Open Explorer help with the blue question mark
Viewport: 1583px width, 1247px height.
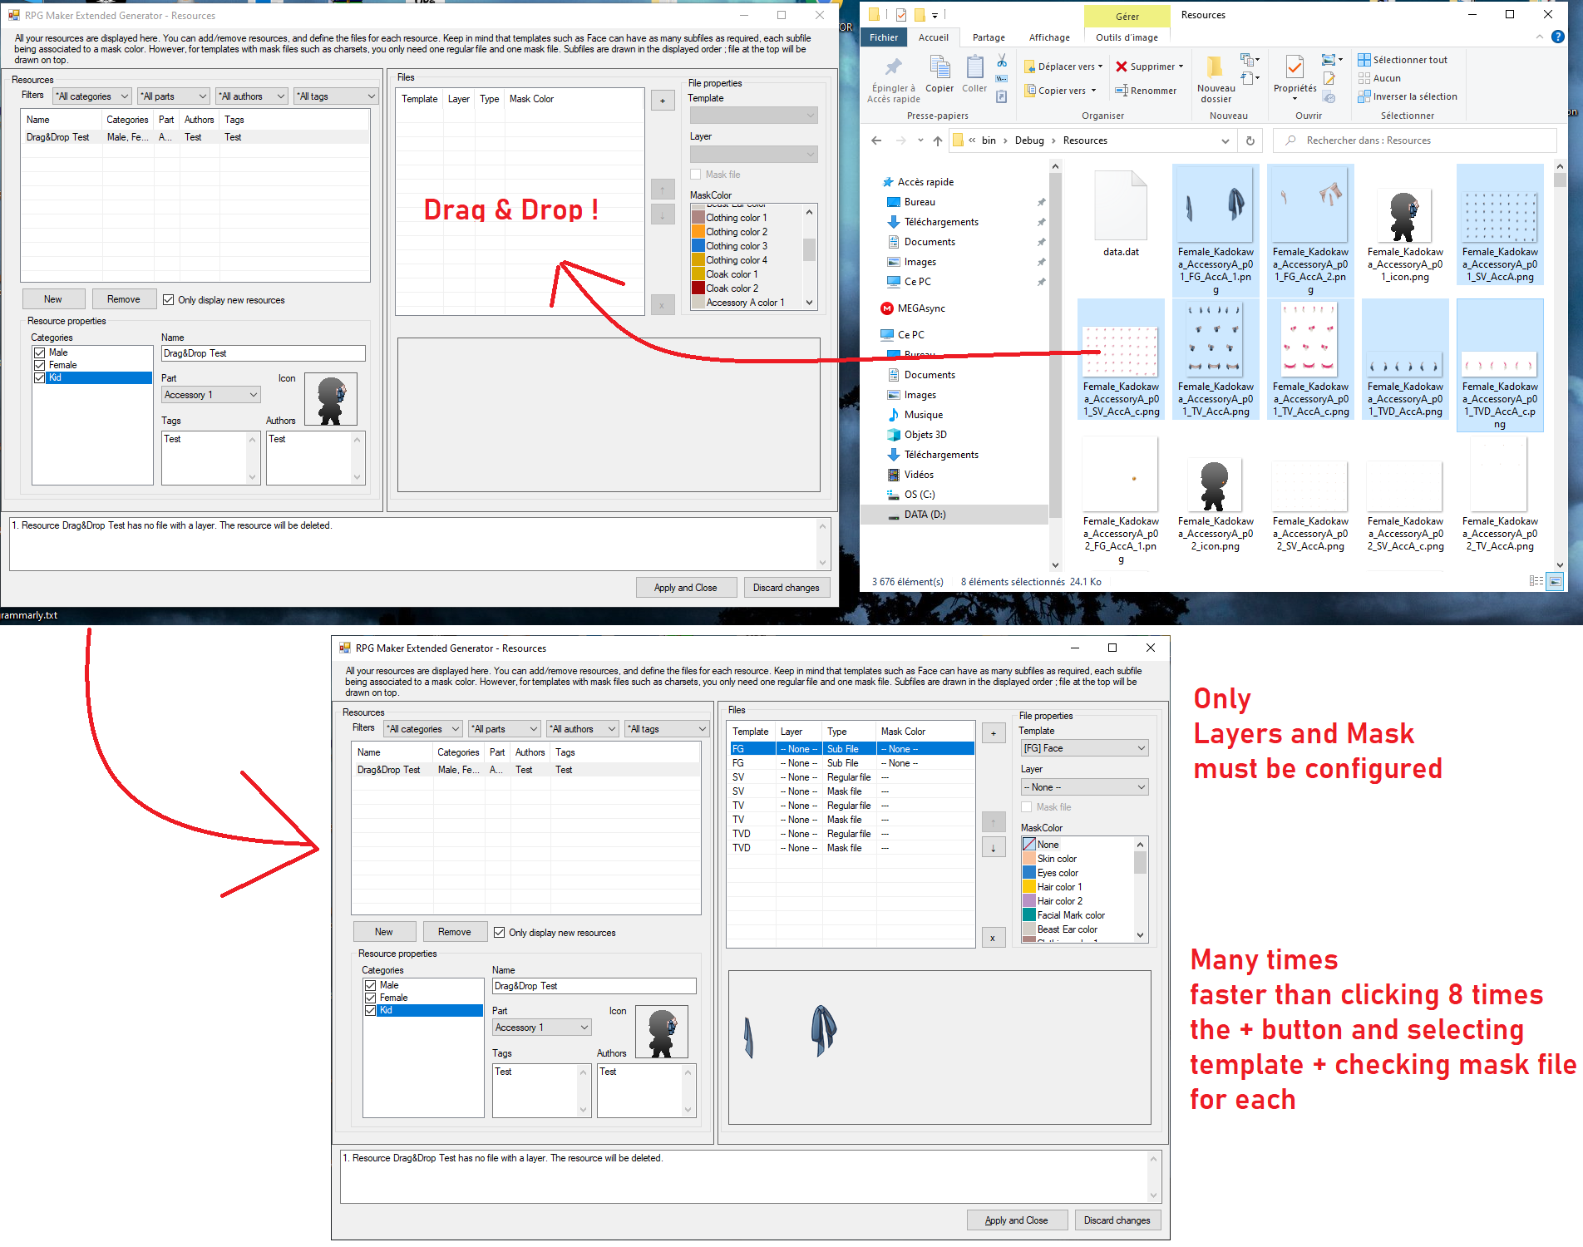(x=1557, y=37)
